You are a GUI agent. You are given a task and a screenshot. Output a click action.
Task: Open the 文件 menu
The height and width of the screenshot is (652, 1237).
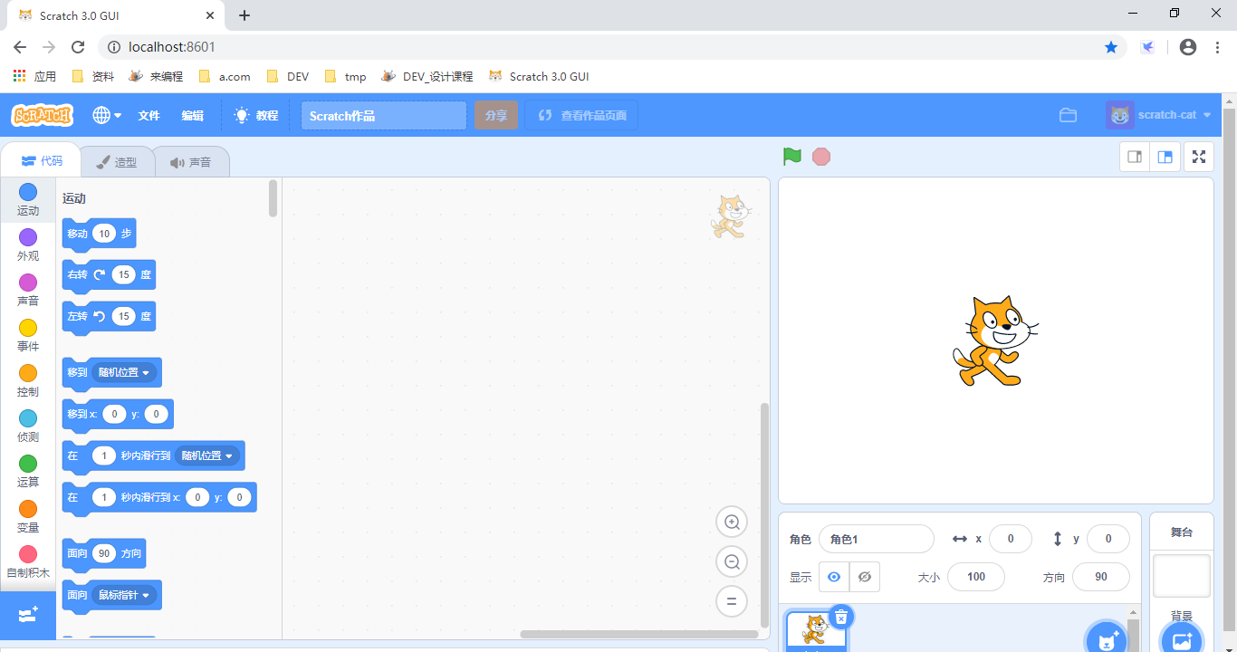pos(149,115)
